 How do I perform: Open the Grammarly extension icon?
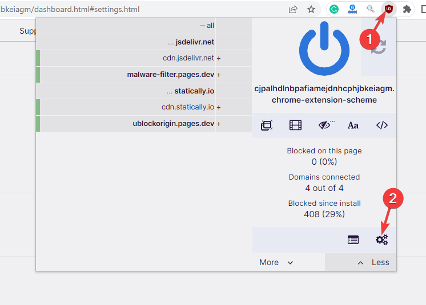pos(334,10)
